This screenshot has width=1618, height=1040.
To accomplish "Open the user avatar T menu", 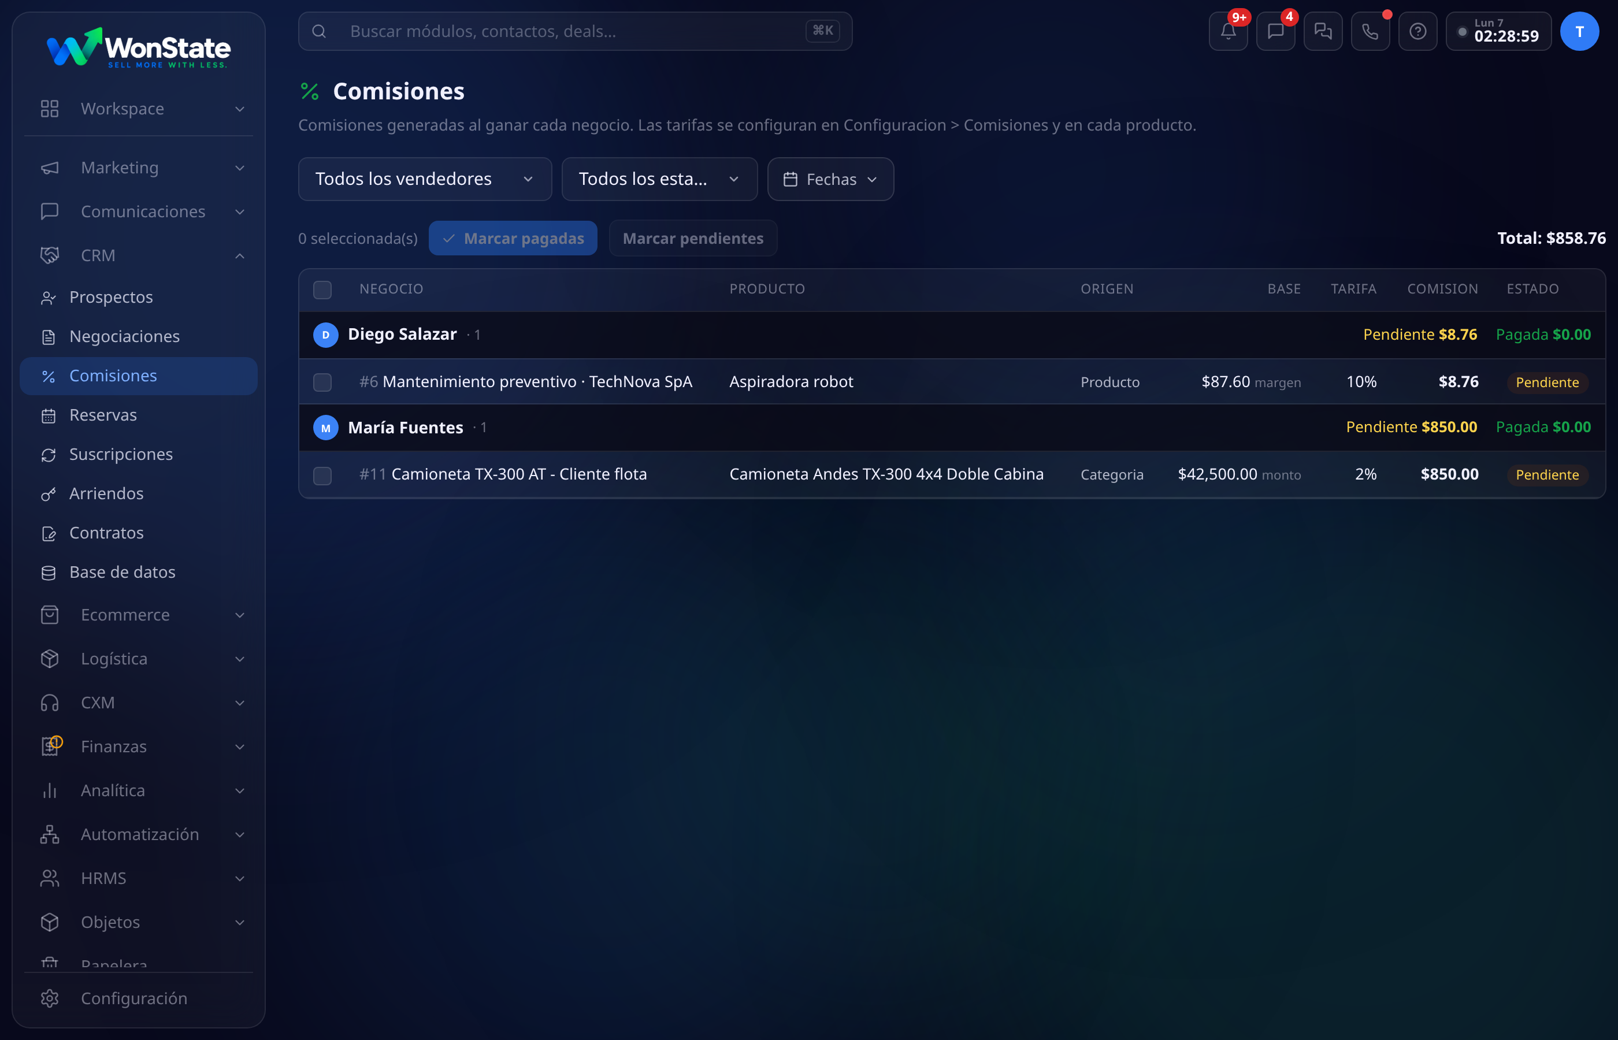I will (x=1579, y=31).
